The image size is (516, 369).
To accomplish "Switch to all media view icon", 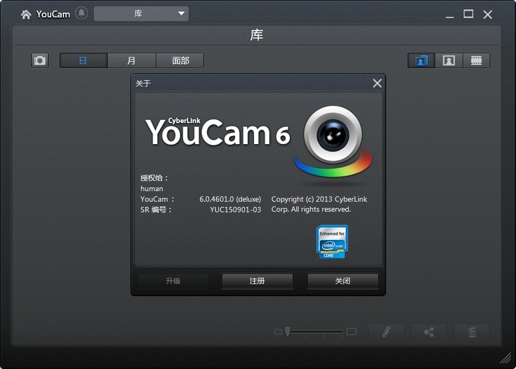I will coord(421,60).
